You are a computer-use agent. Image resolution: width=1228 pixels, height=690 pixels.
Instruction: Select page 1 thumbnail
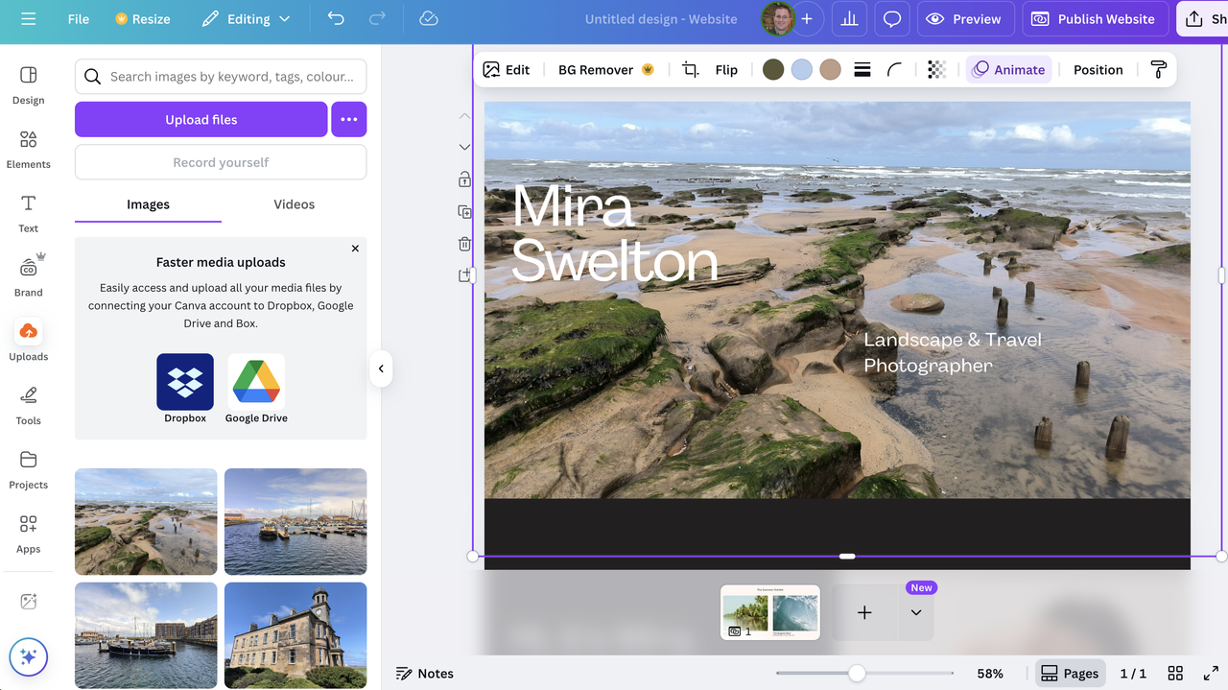(x=770, y=612)
